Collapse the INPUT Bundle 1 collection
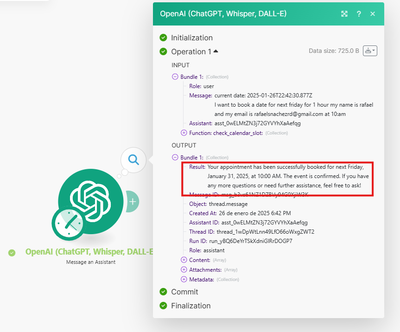The width and height of the screenshot is (400, 332). pos(175,77)
